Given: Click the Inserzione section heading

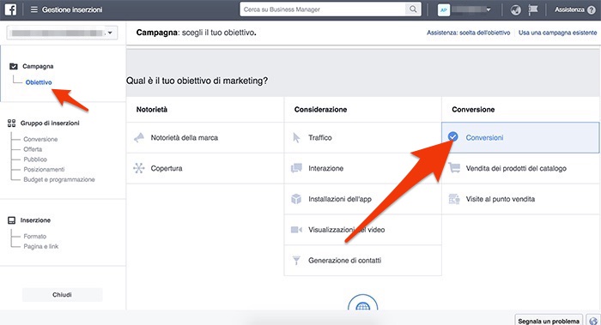Looking at the screenshot, I should 35,220.
